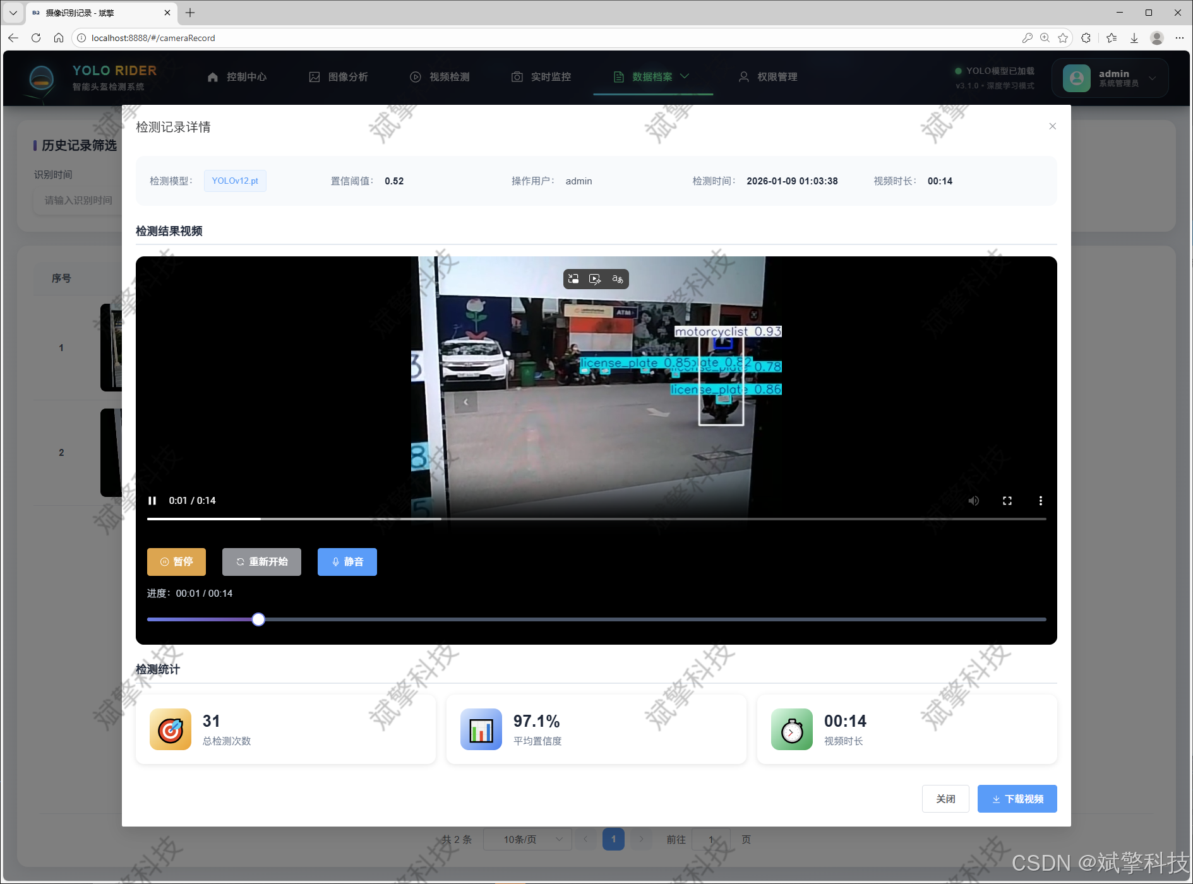
Task: Open a new browser tab
Action: click(190, 13)
